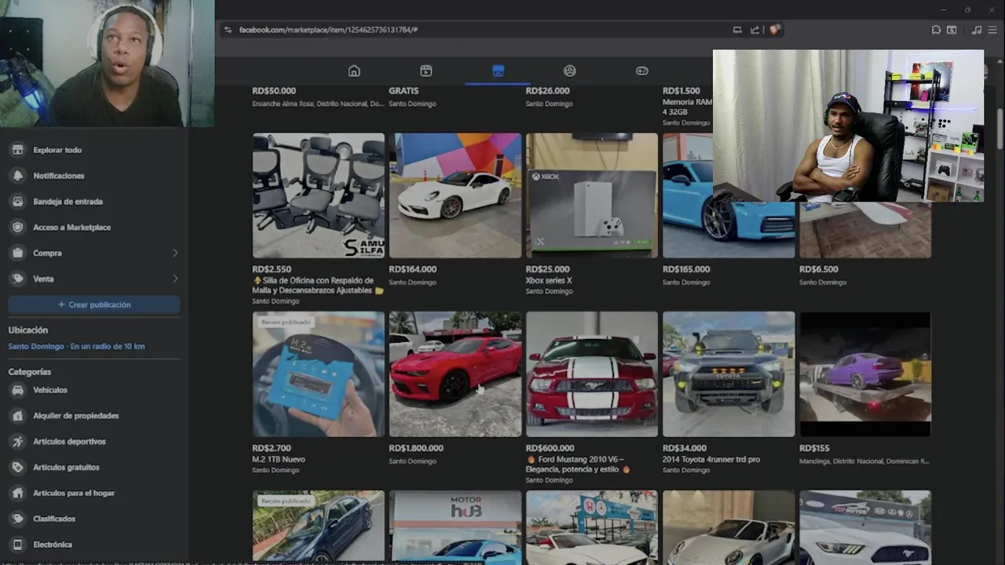Click the 'RD$6.500' price text
The image size is (1005, 565).
pos(819,269)
